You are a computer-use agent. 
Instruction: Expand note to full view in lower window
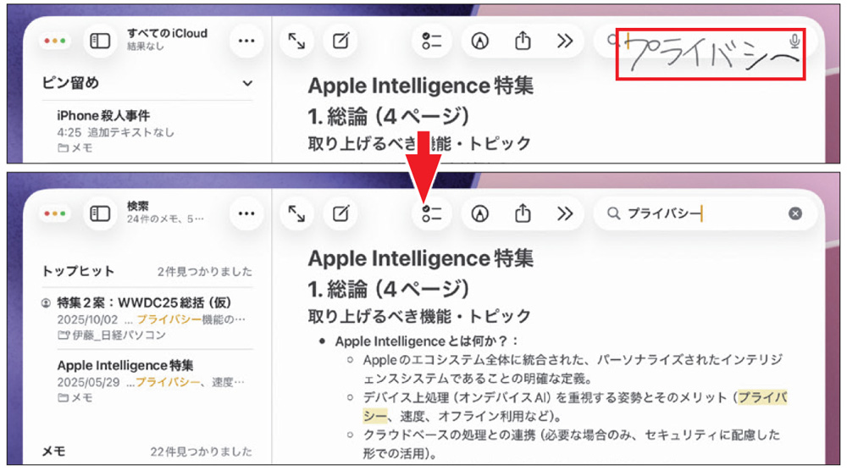[296, 213]
